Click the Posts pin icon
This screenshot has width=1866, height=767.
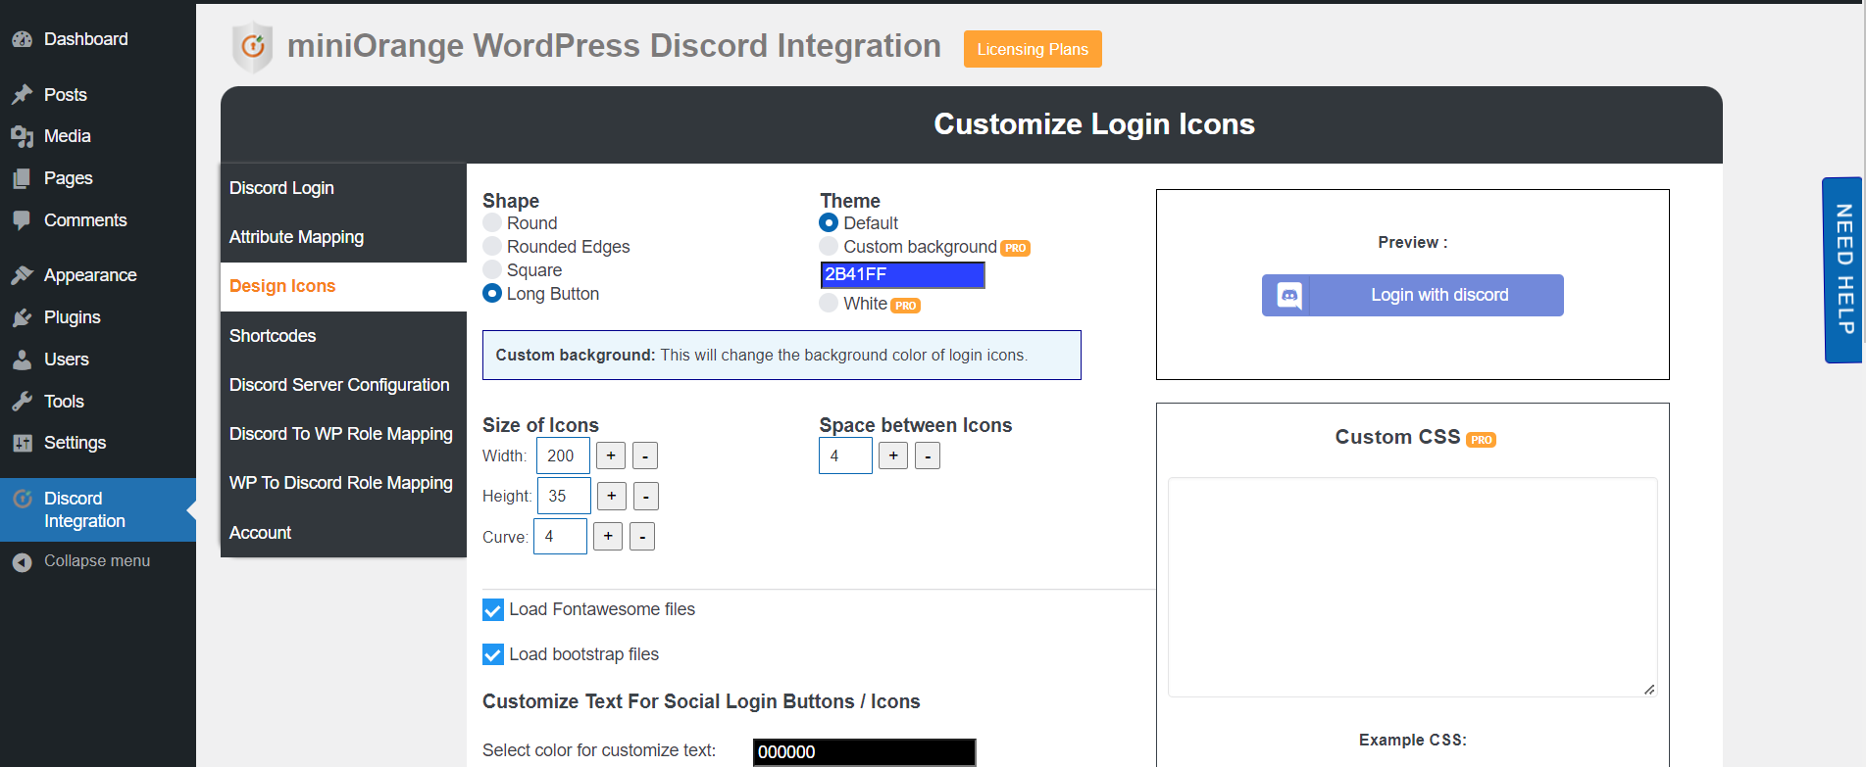[22, 95]
